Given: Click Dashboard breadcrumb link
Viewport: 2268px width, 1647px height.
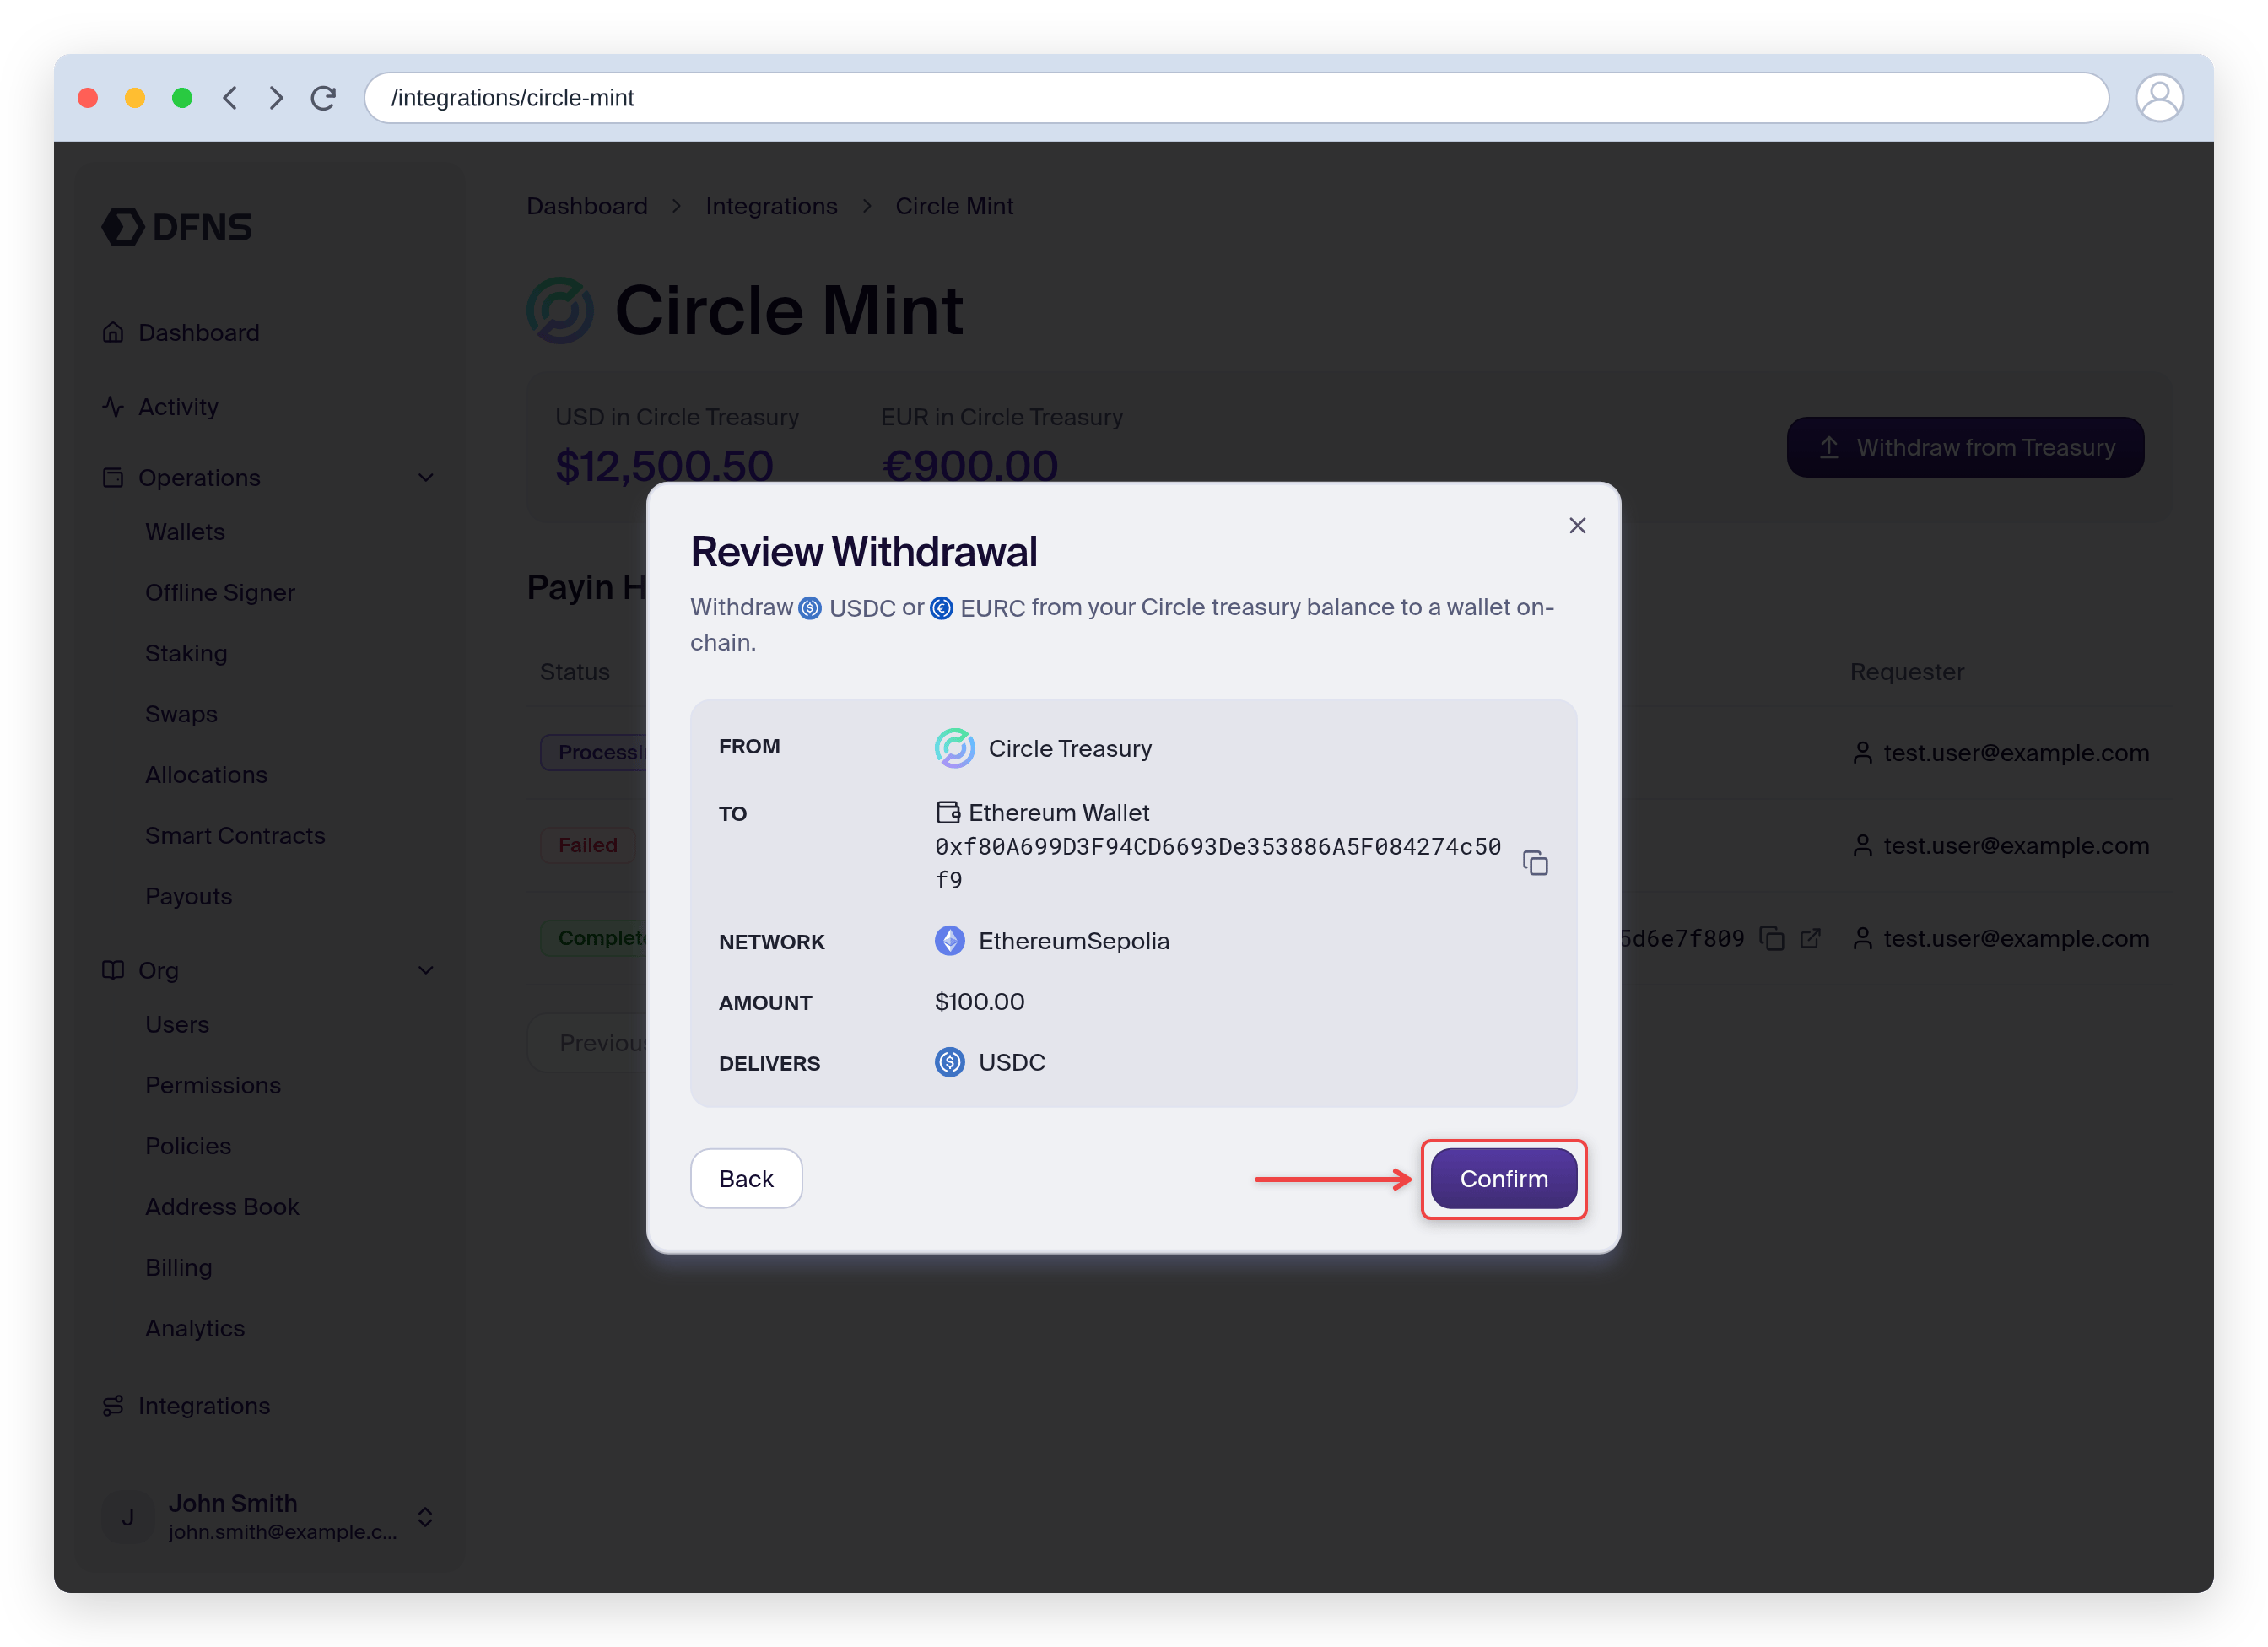Looking at the screenshot, I should point(587,206).
